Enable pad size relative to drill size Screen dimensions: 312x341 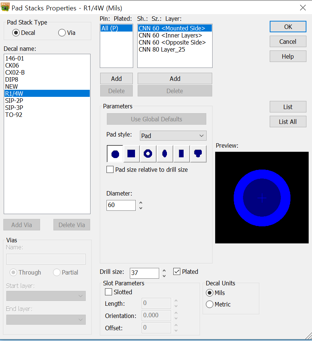click(110, 170)
